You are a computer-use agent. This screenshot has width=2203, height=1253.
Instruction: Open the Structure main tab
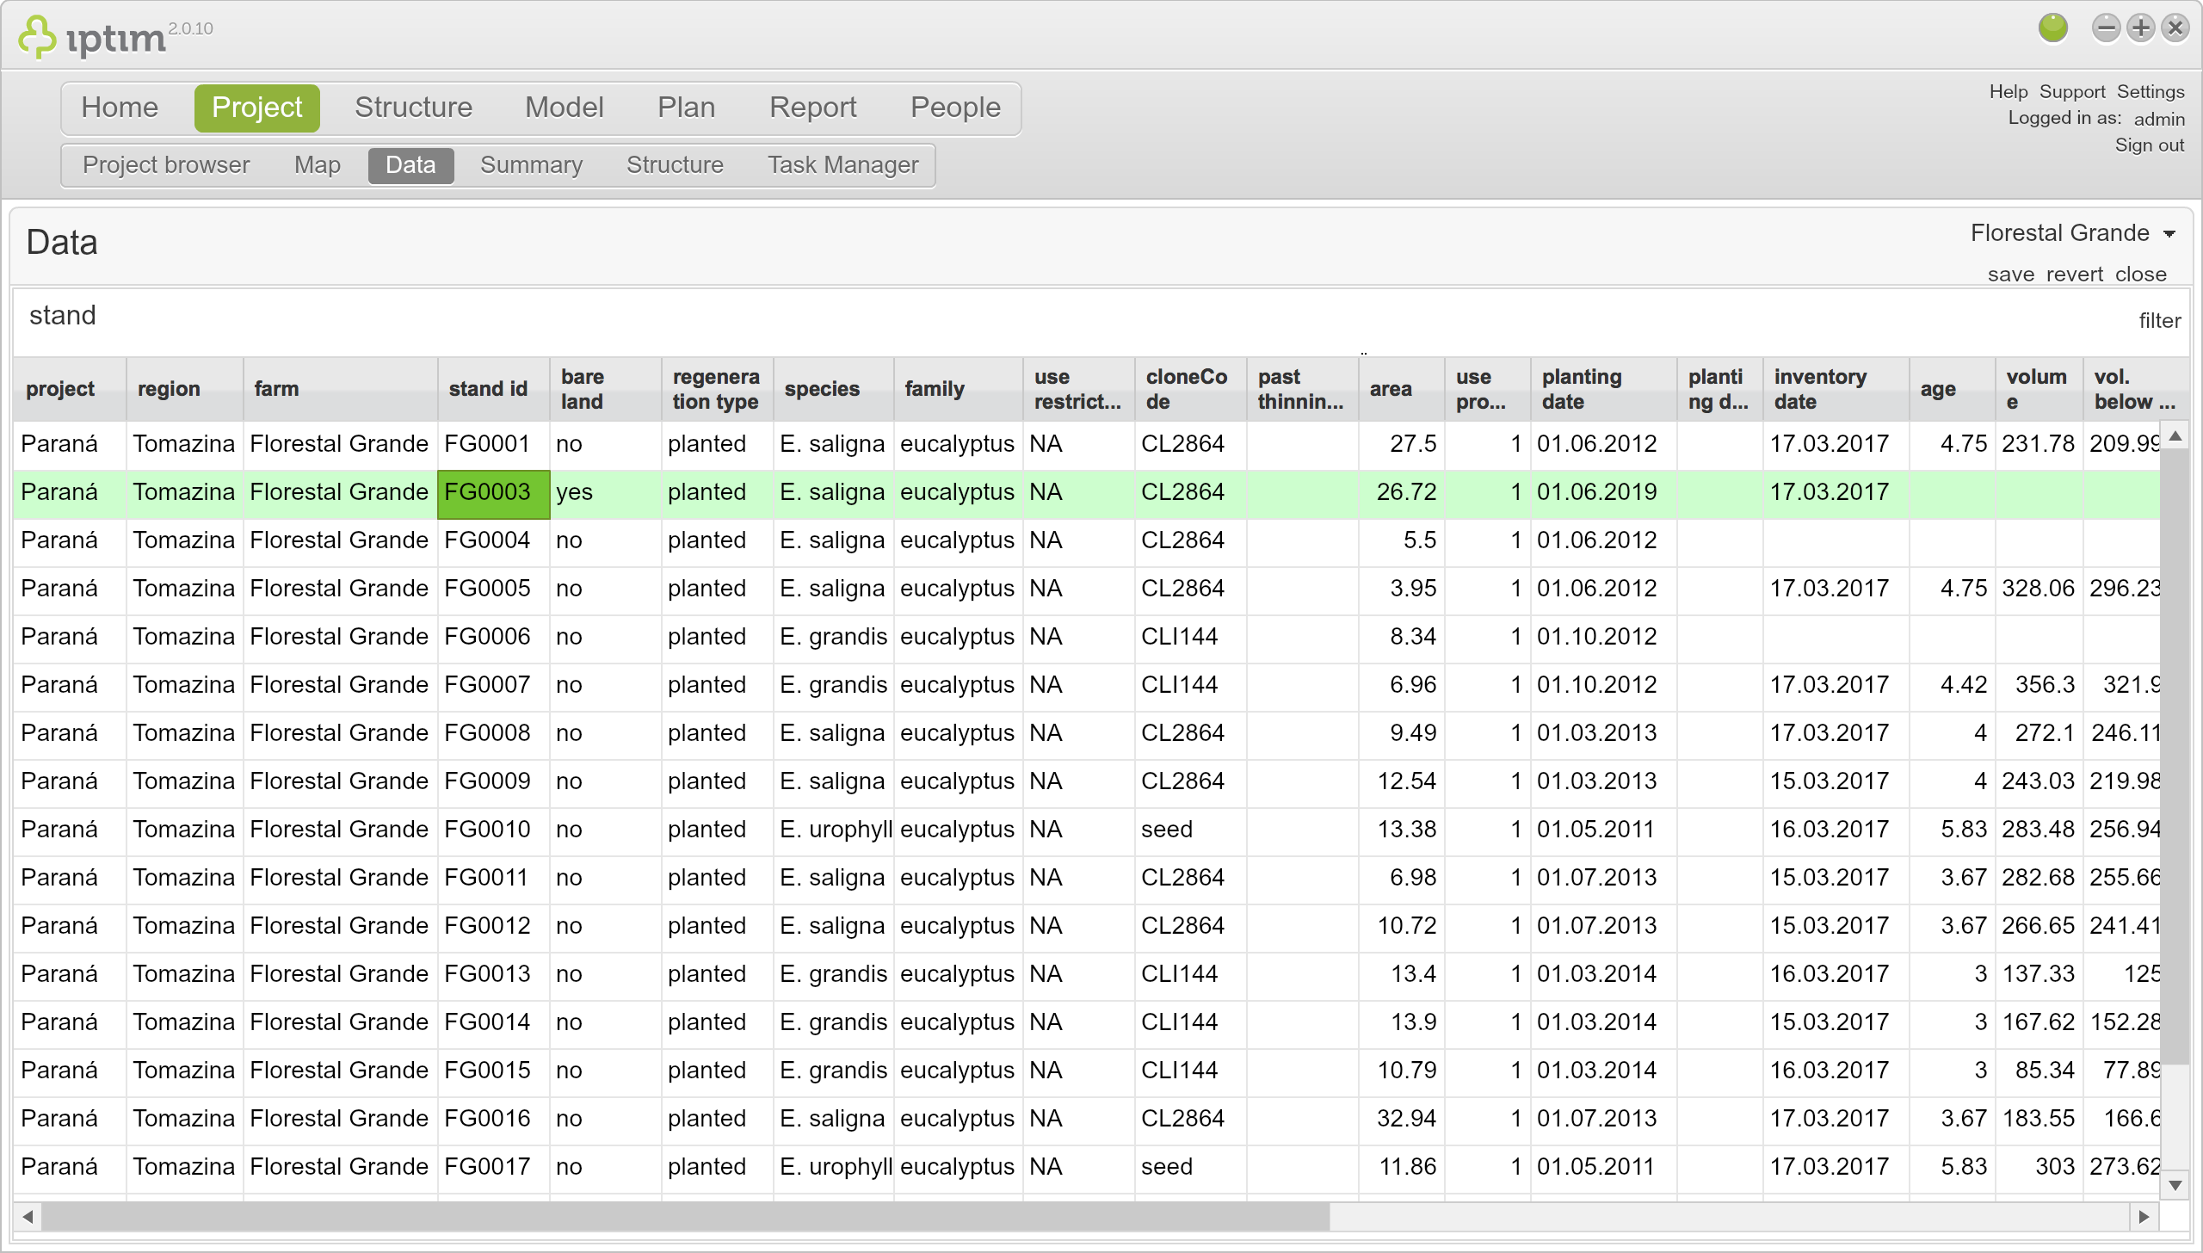[413, 108]
